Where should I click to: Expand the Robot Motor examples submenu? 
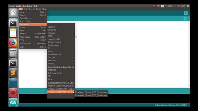coord(61,45)
